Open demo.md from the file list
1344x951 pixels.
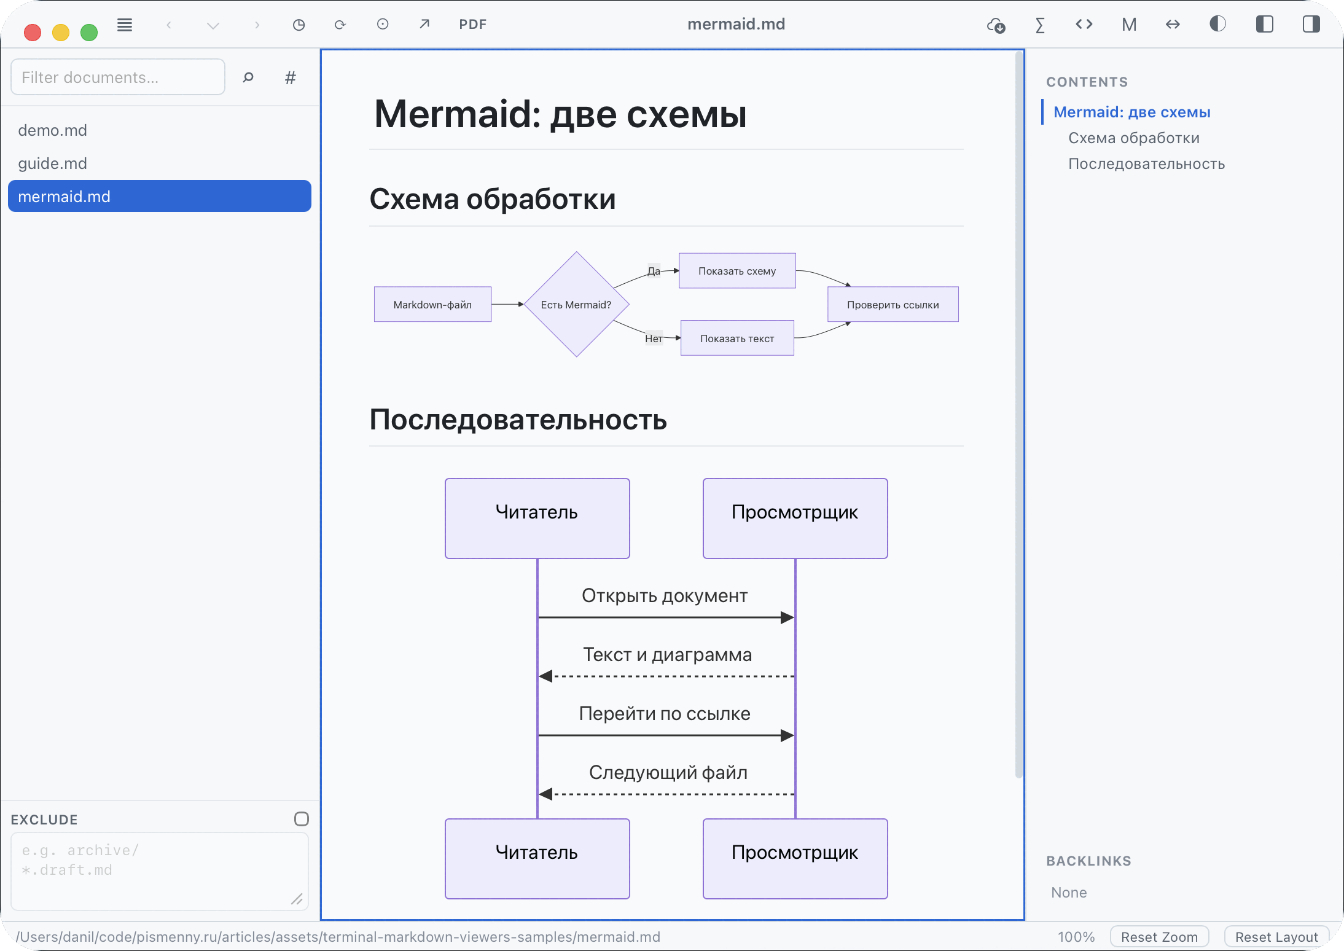pos(160,130)
